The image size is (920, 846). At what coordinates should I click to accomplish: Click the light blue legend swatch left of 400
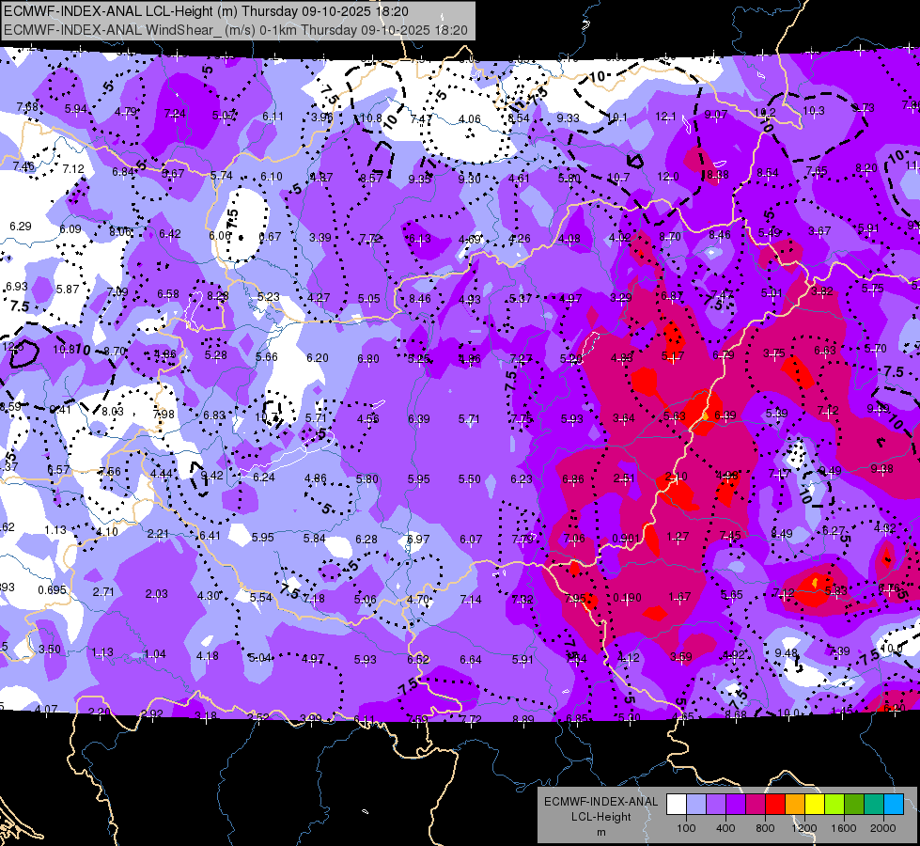696,805
